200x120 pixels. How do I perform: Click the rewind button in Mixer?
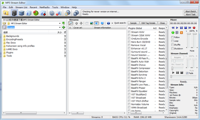tap(173, 28)
